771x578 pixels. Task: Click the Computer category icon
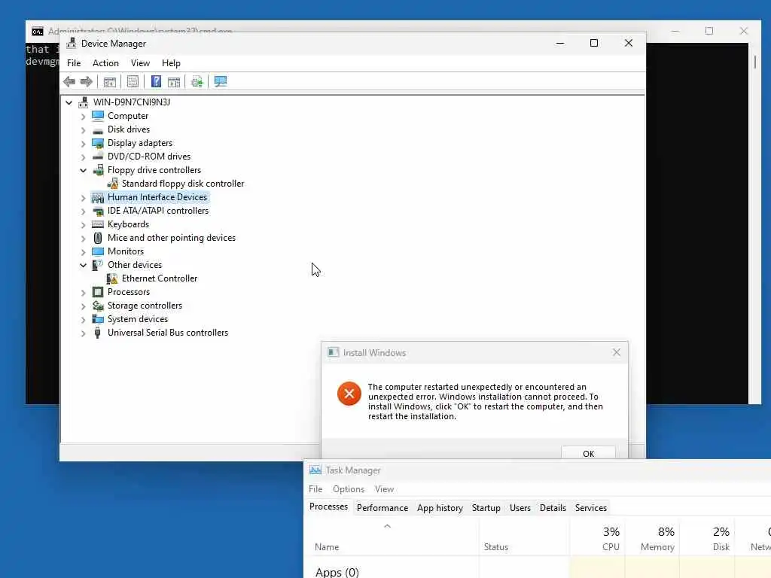[x=98, y=116]
